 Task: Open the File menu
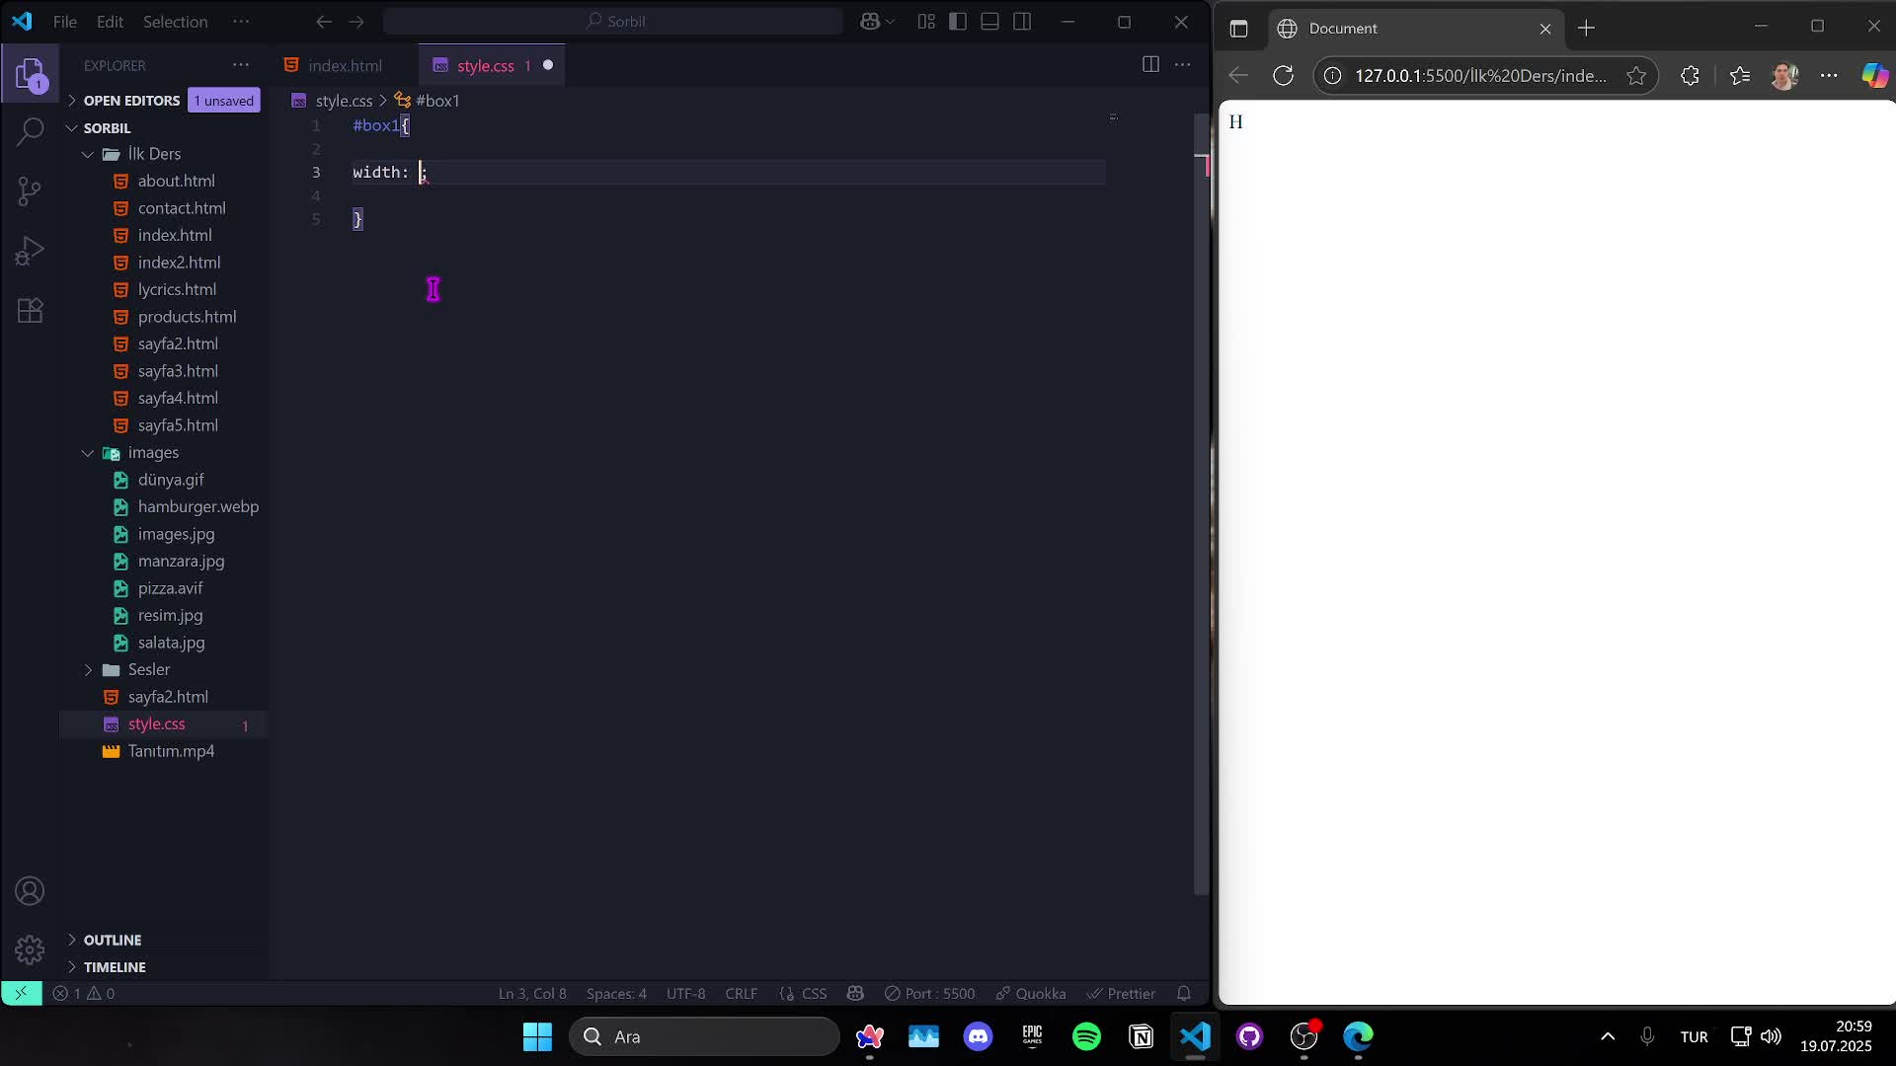pos(64,21)
